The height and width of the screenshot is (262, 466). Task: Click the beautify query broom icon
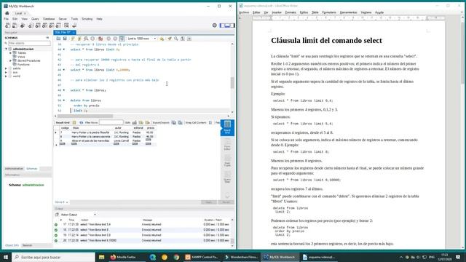click(170, 39)
